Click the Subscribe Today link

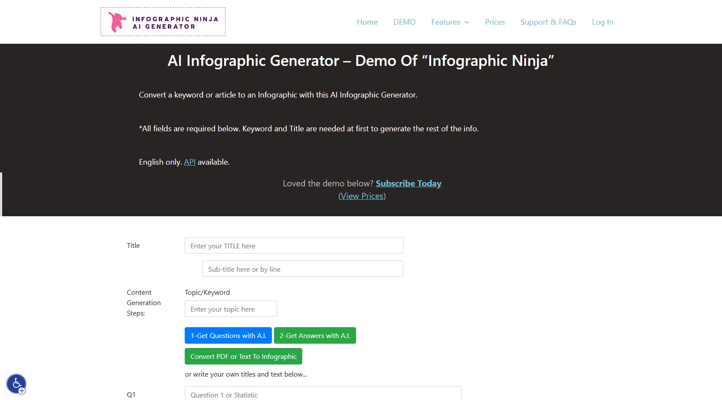click(408, 183)
